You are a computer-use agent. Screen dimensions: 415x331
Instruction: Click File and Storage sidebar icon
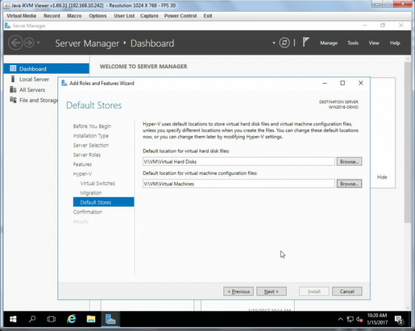(13, 100)
